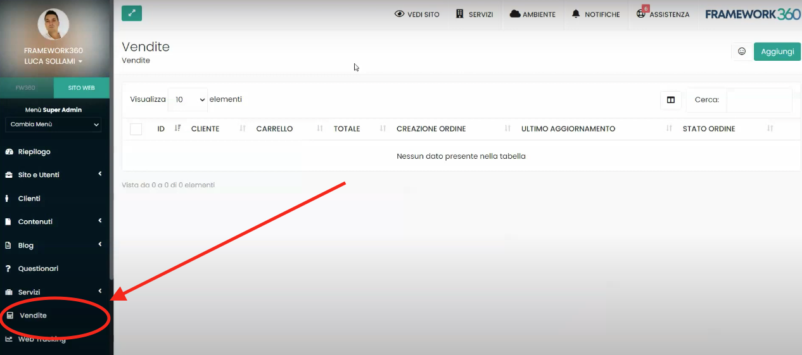Click the sidebar vertical scrollbar

tap(111, 190)
